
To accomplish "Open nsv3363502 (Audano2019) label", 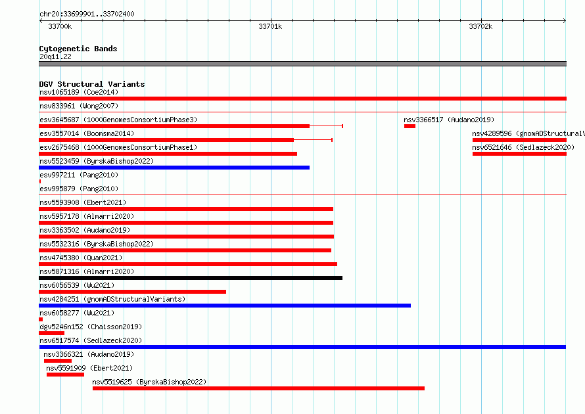I will [x=85, y=230].
